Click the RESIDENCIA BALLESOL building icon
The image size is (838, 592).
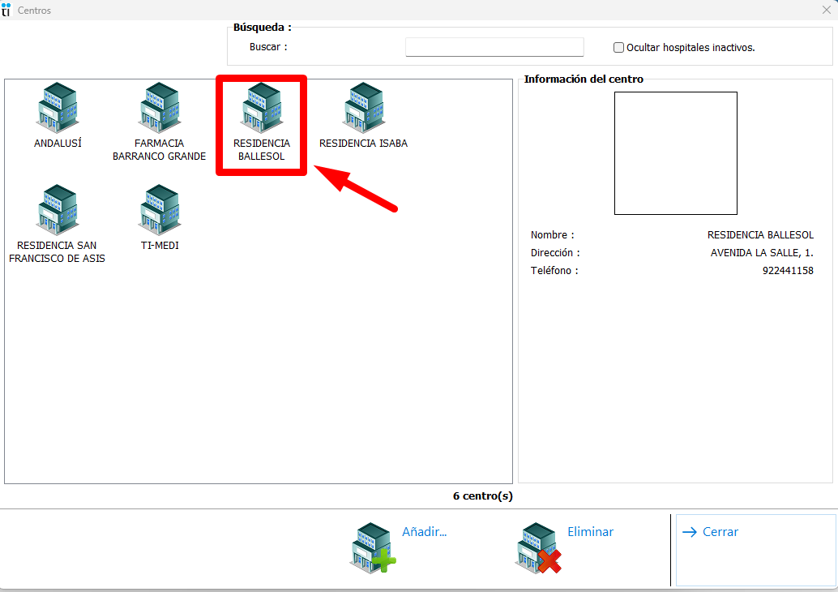261,107
